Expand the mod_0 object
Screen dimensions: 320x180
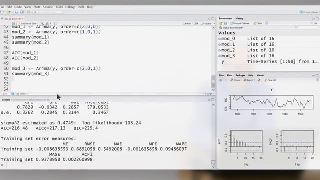(220, 39)
